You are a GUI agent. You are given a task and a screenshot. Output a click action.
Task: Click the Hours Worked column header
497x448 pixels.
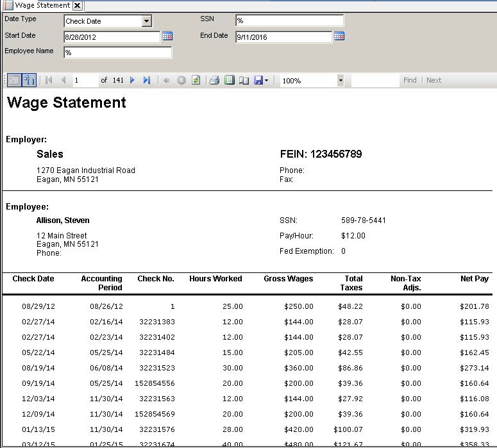pyautogui.click(x=215, y=279)
